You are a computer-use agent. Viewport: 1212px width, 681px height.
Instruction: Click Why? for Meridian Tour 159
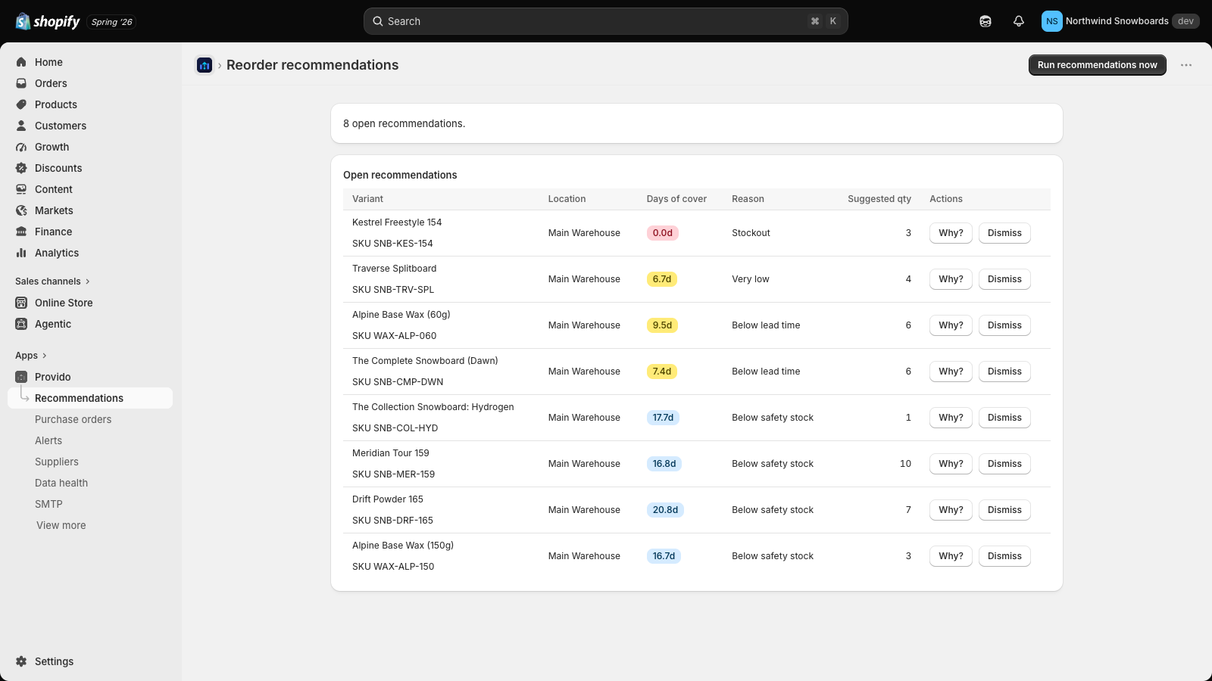[x=951, y=464]
